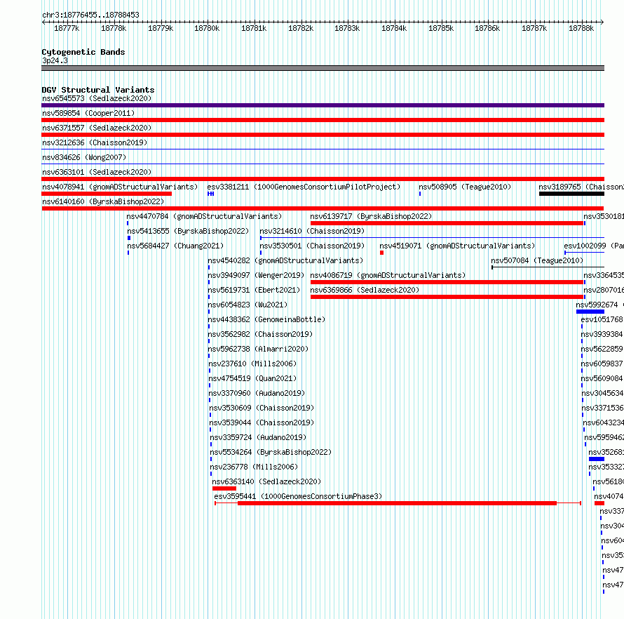The width and height of the screenshot is (624, 619).
Task: Click nsv6369866 (Sedlazeck2020) label
Action: 365,290
